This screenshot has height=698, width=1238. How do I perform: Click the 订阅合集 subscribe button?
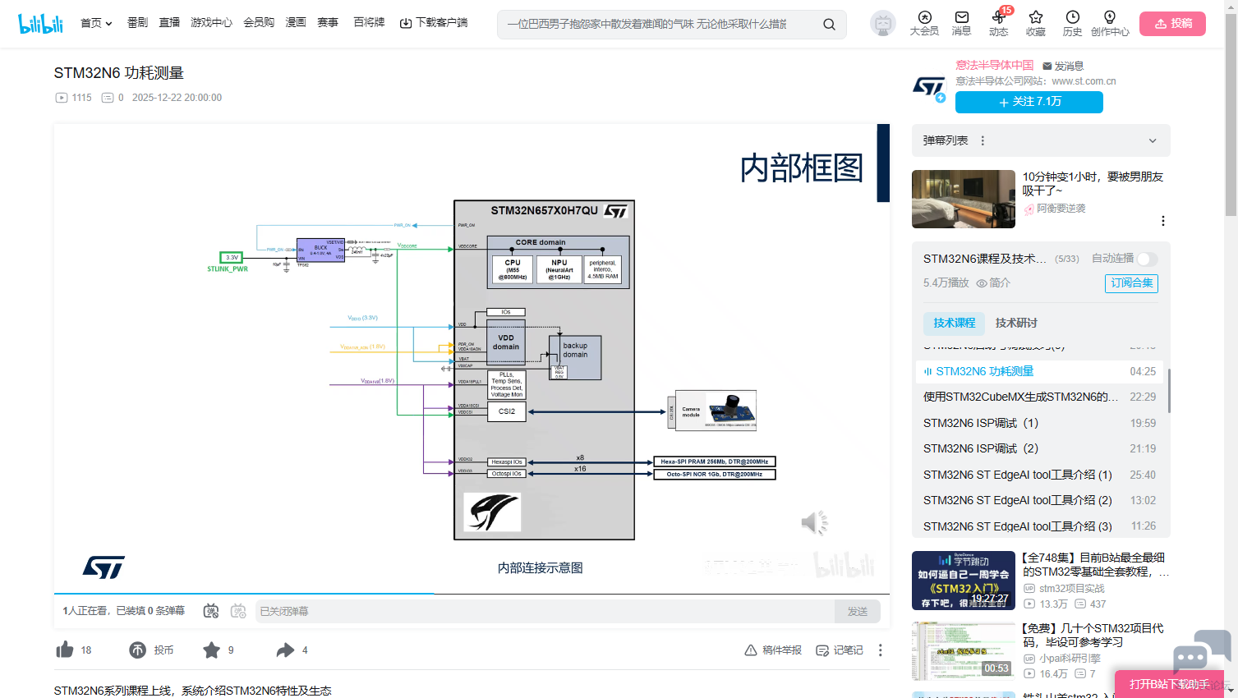(1131, 283)
